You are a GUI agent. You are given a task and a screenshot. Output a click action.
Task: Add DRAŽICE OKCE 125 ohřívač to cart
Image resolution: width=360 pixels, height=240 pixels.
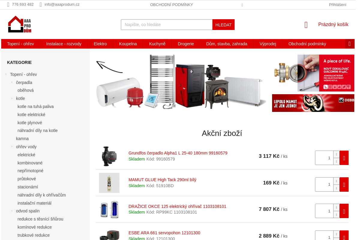(x=344, y=211)
